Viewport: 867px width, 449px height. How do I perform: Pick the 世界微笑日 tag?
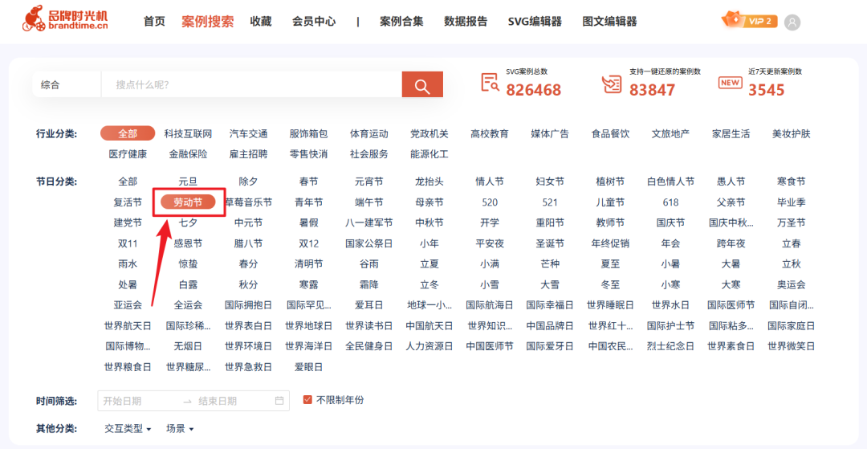point(792,346)
